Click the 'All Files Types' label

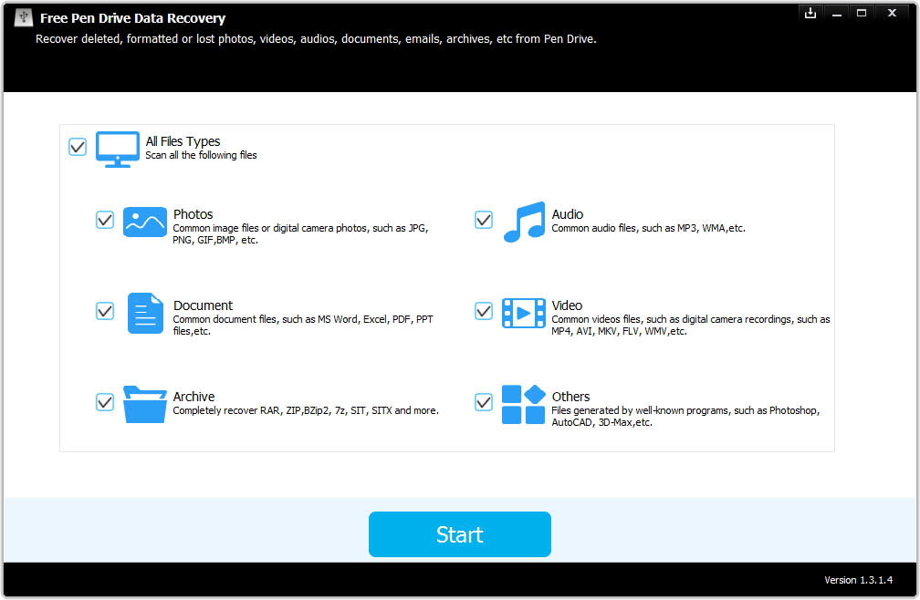183,141
